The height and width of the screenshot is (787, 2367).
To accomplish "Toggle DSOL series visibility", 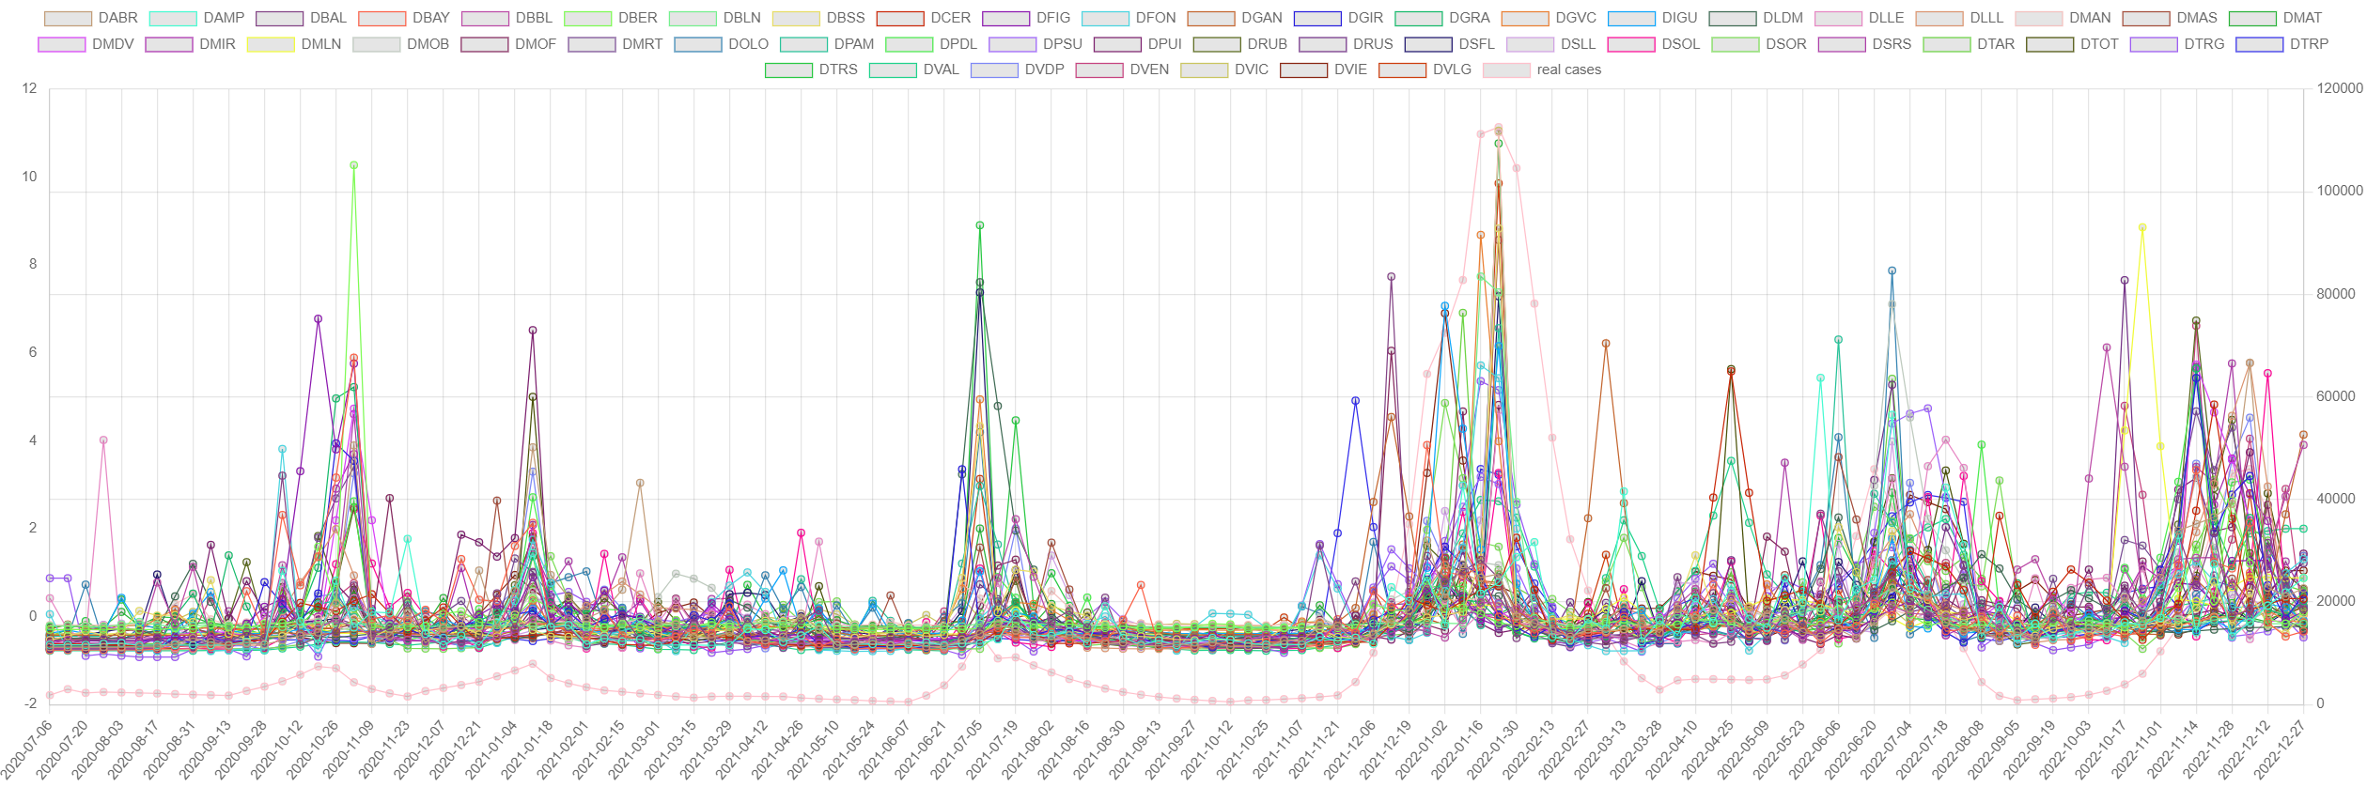I will (1654, 44).
